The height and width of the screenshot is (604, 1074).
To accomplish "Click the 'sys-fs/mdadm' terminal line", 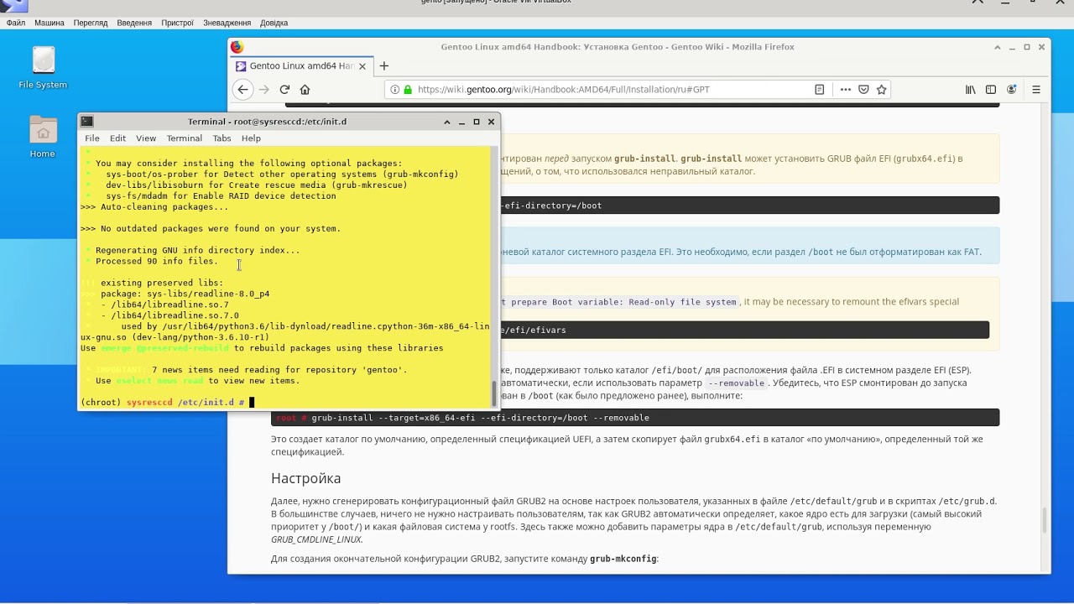I will [x=221, y=196].
